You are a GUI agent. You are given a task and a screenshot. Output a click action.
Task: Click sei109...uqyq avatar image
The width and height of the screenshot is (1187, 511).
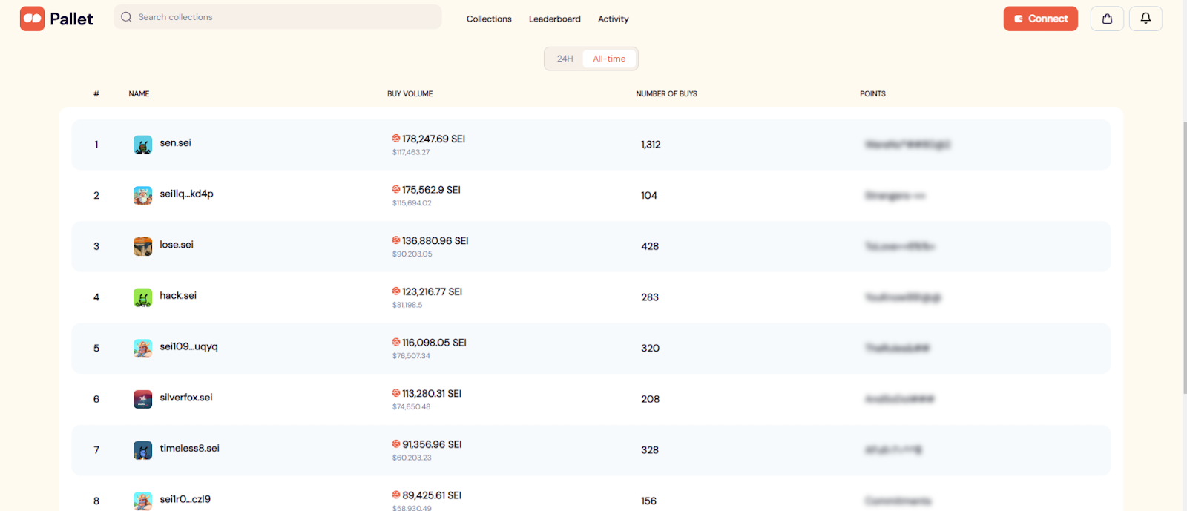click(x=142, y=349)
